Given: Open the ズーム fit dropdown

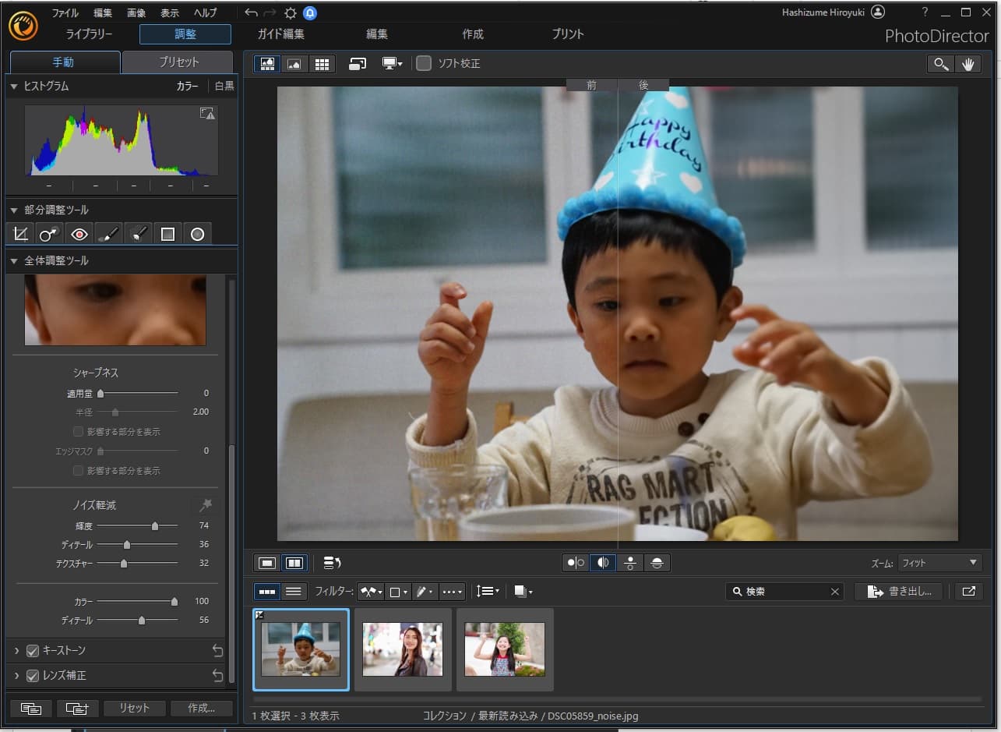Looking at the screenshot, I should pos(939,562).
